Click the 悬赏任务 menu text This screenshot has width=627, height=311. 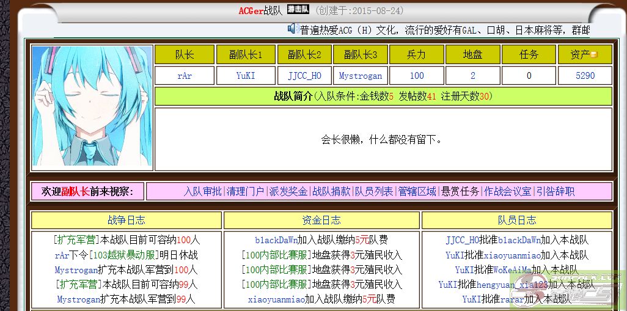(x=460, y=191)
